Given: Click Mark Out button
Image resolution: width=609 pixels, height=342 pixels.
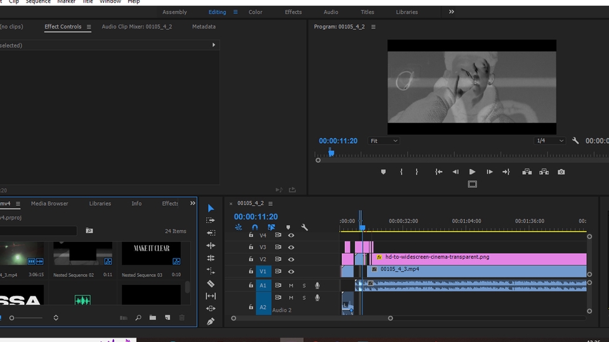Looking at the screenshot, I should 417,172.
